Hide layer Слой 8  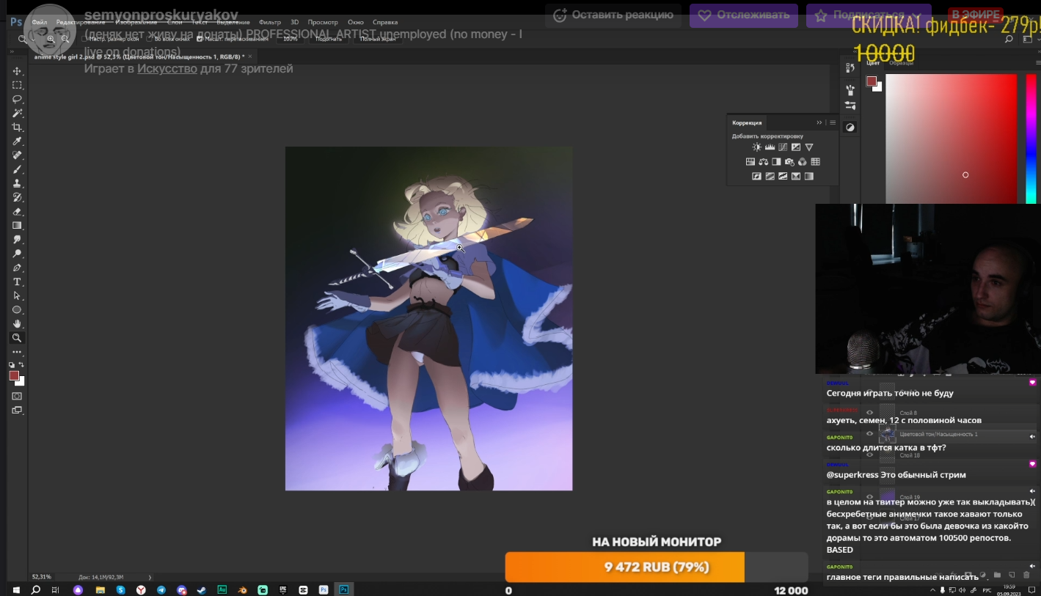tap(869, 413)
